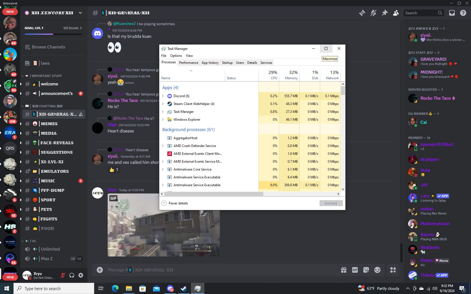
Task: Open the Windows Start menu
Action: 7,288
